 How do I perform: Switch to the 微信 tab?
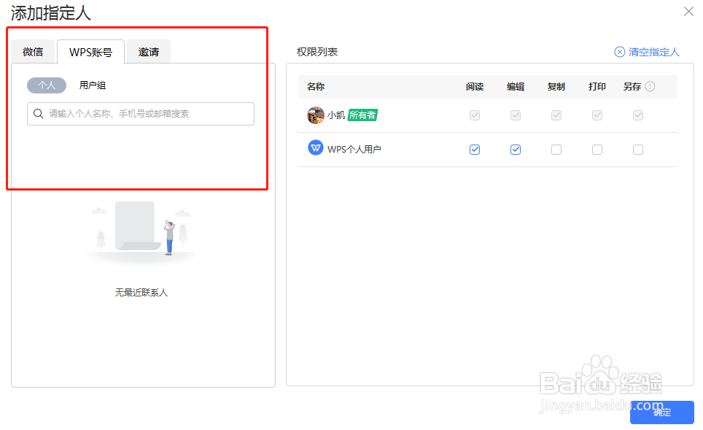(33, 51)
